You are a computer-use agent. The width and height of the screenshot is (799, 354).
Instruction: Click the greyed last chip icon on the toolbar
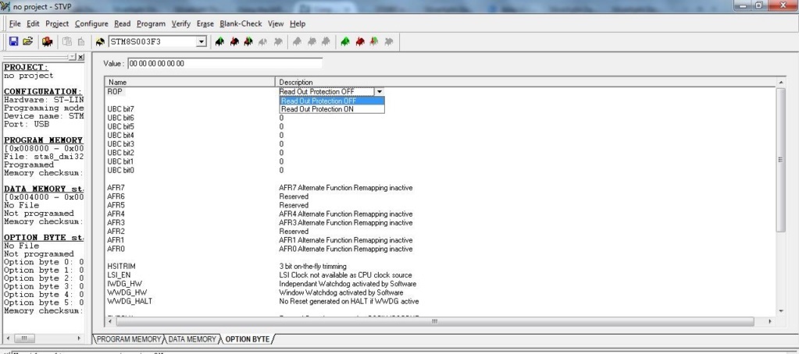[x=389, y=41]
